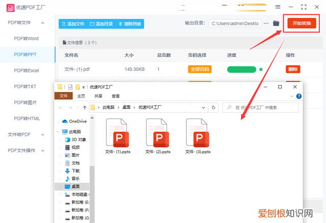The width and height of the screenshot is (326, 223).
Task: Select 3D 对象 in Explorer tree
Action: tap(75, 139)
